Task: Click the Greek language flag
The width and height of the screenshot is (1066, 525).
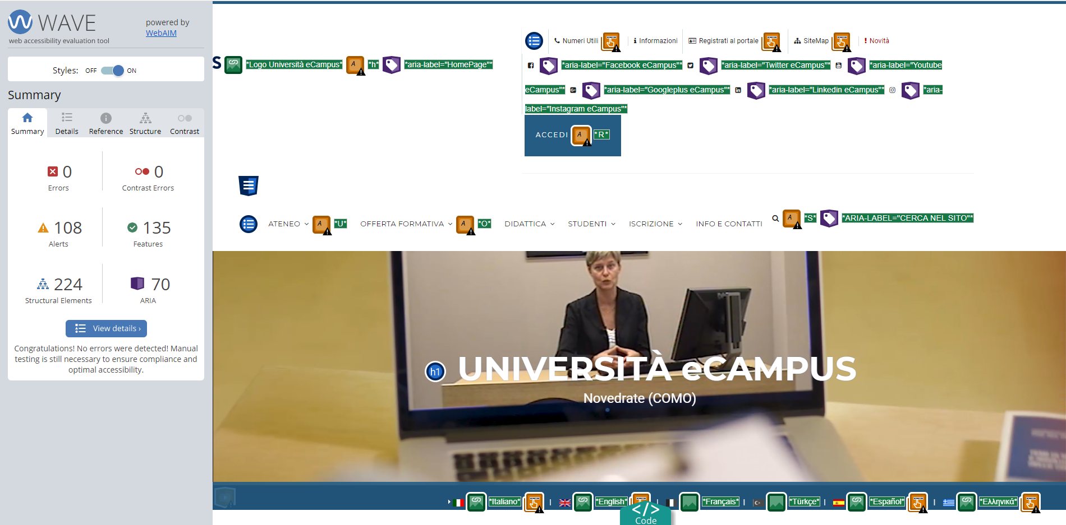Action: point(949,503)
